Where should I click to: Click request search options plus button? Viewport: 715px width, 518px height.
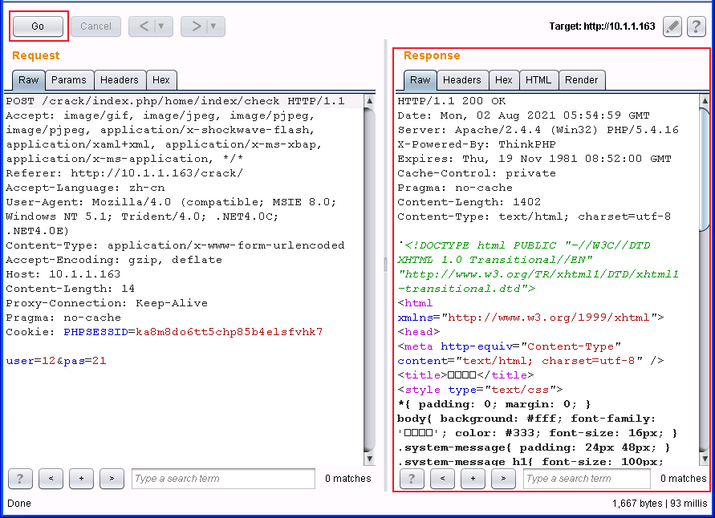(x=81, y=479)
